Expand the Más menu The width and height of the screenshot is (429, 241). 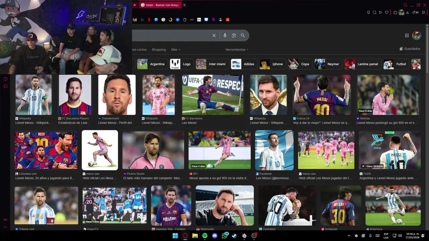coord(176,50)
